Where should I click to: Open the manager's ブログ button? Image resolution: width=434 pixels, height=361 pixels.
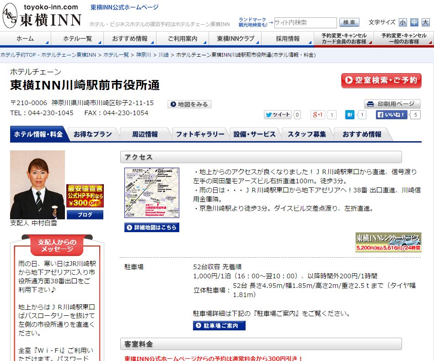[x=85, y=215]
